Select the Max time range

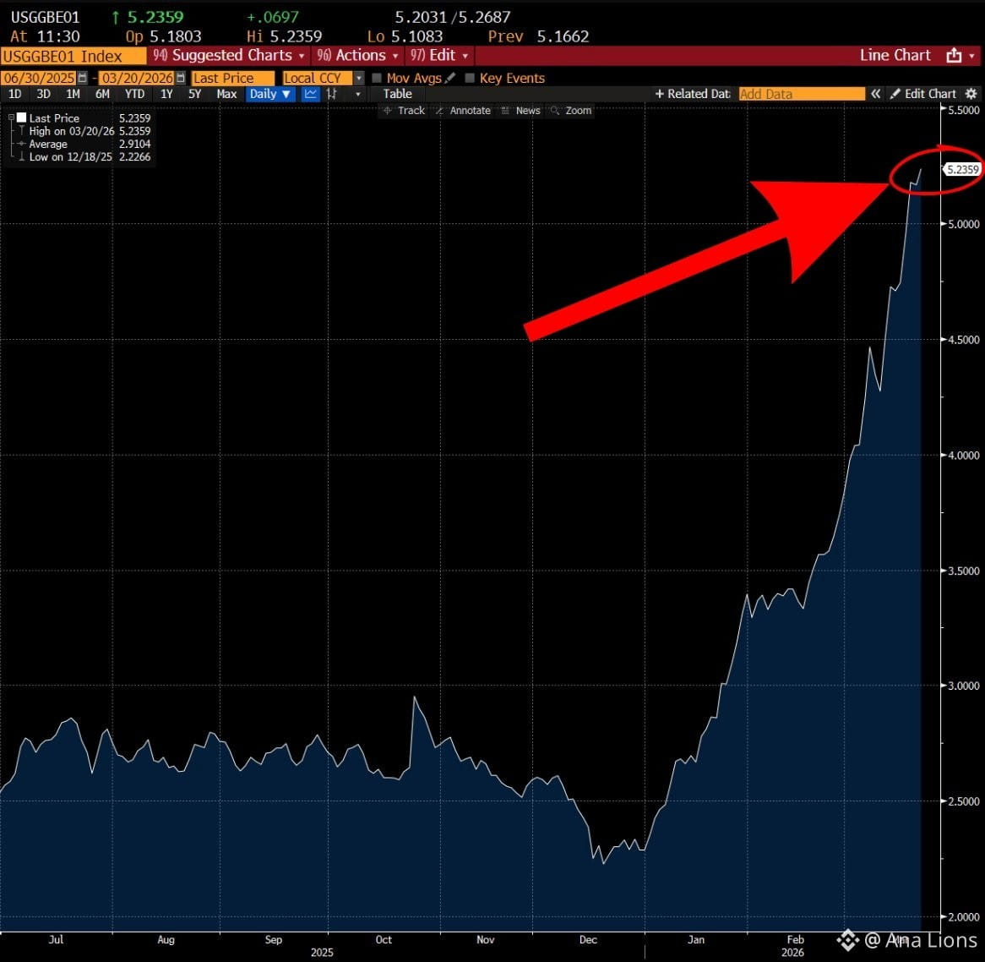(x=226, y=95)
